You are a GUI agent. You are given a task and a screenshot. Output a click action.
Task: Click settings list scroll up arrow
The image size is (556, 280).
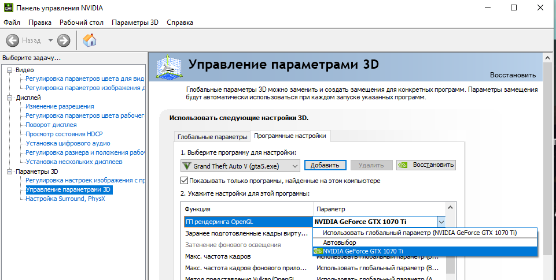450,207
